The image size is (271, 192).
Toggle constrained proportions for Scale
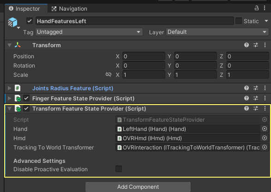[108, 74]
